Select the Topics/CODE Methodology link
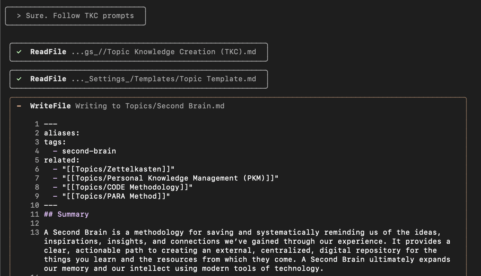The image size is (481, 276). tap(127, 187)
